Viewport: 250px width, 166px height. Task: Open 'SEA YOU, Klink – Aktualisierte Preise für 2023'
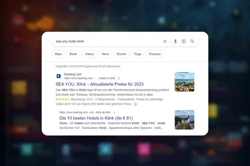(100, 84)
